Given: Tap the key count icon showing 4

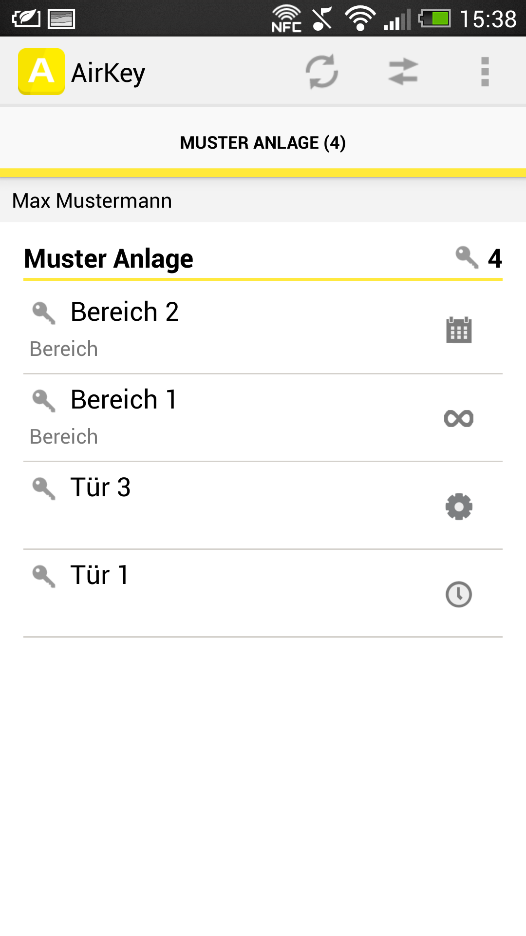Looking at the screenshot, I should click(468, 257).
